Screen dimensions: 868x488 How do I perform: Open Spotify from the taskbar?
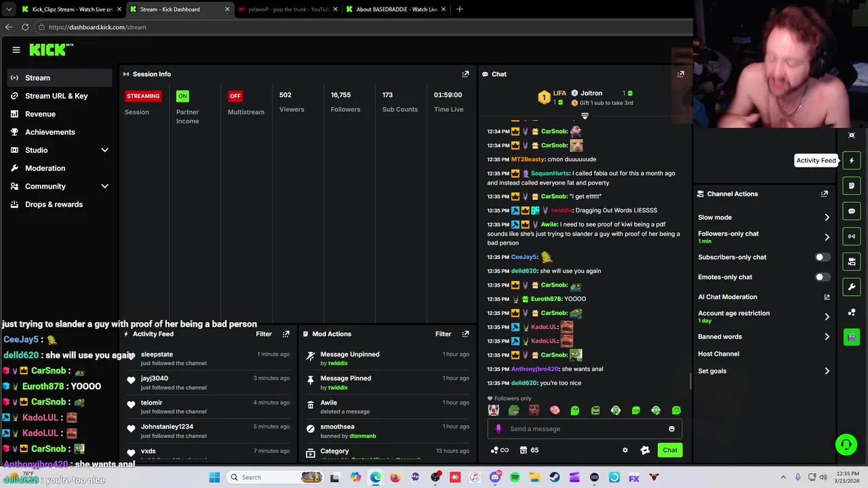tap(515, 477)
